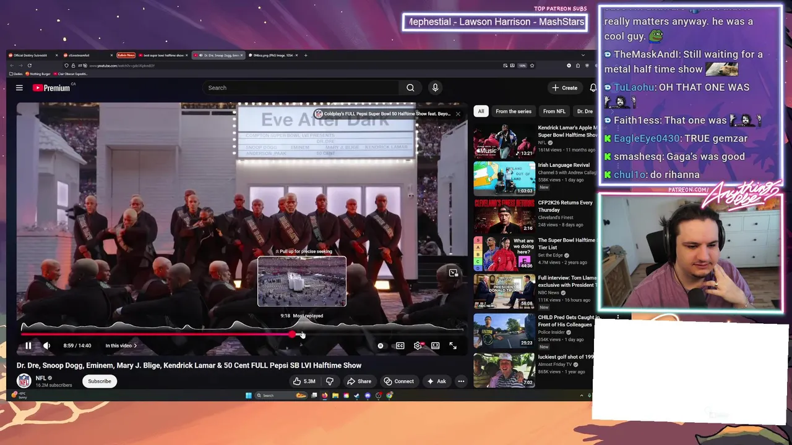The height and width of the screenshot is (445, 792).
Task: Activate voice search microphone
Action: tap(435, 88)
